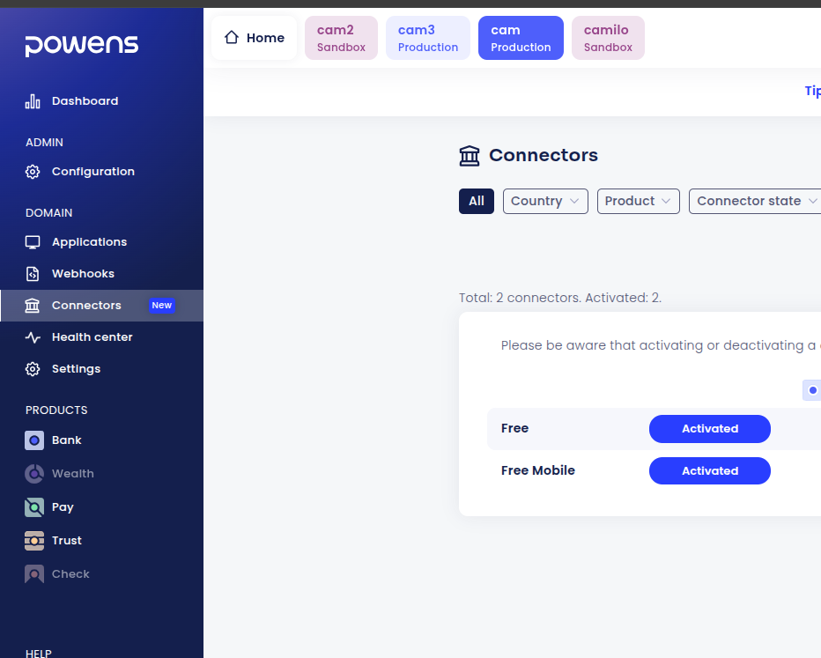Screen dimensions: 821x658
Task: Go to the Home tab
Action: pyautogui.click(x=254, y=38)
